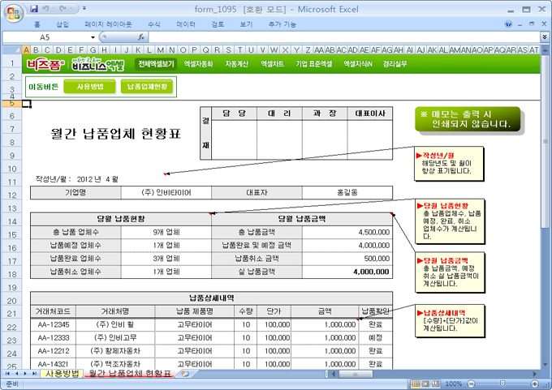Open Customize Quick Access Toolbar dropdown

pyautogui.click(x=85, y=8)
